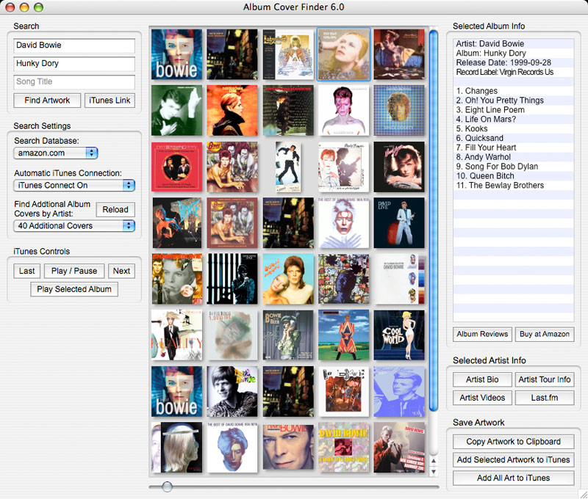
Task: Select the highlighted Hunky Dory album cover
Action: coord(343,54)
